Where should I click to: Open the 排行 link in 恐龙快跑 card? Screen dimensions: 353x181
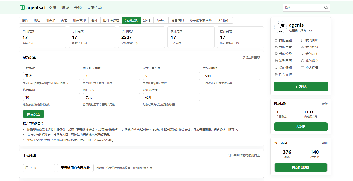tap(325, 104)
